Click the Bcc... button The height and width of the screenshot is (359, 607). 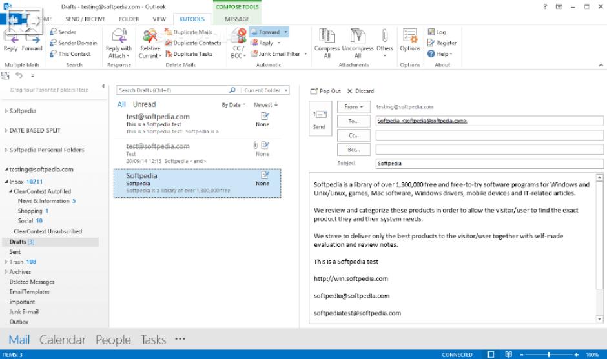[353, 150]
